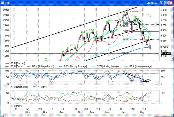Image resolution: width=174 pixels, height=117 pixels.
Task: Click the Дневной timeframe label
Action: pyautogui.click(x=153, y=3)
